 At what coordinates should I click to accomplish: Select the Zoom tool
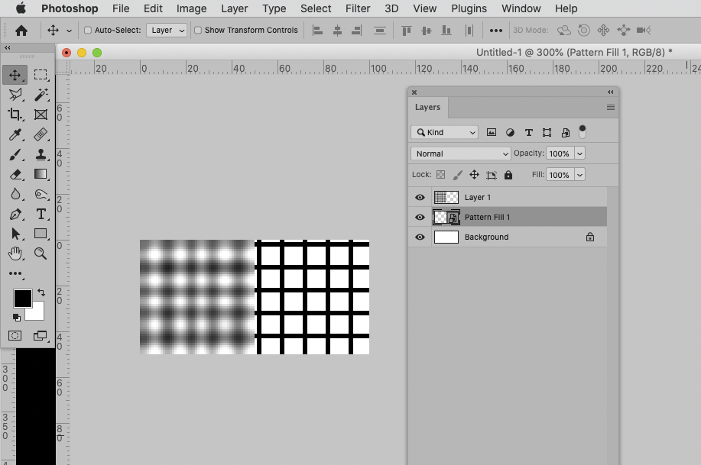point(41,253)
